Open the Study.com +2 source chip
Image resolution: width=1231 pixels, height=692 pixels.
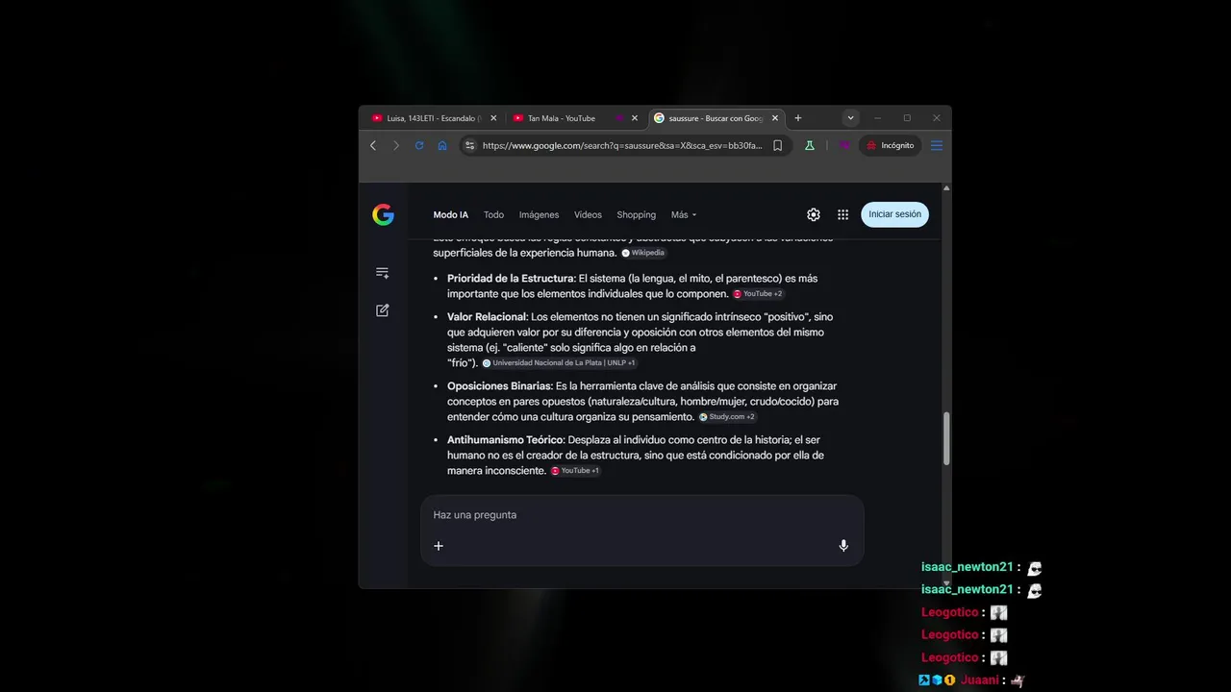coord(727,417)
